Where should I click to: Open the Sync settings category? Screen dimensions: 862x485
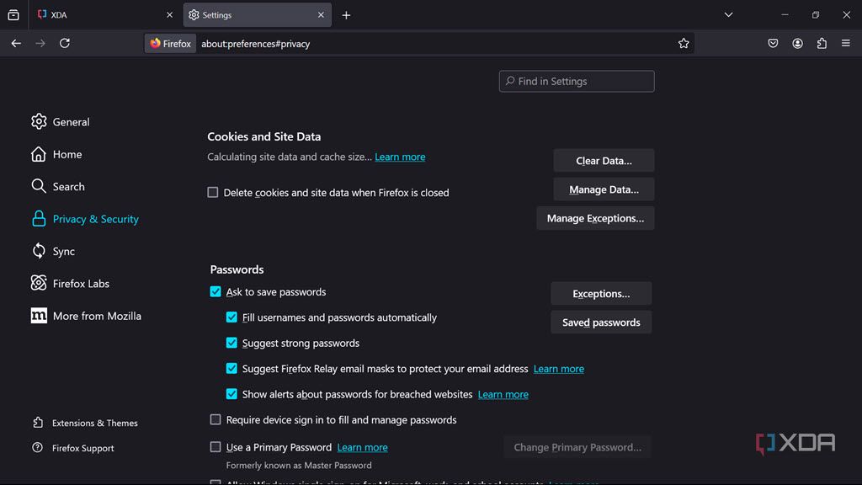pyautogui.click(x=53, y=251)
